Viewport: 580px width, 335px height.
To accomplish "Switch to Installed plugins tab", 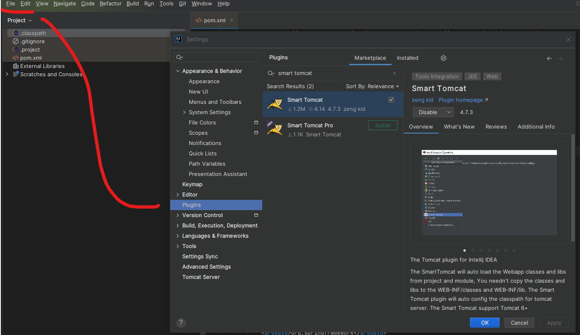I will pos(408,58).
